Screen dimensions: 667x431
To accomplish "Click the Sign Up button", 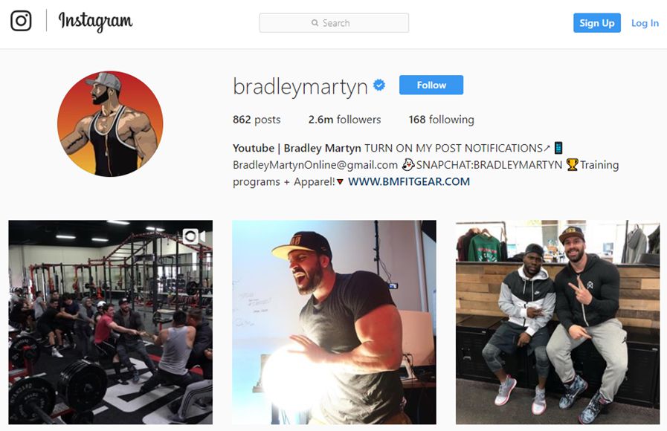I will point(597,23).
